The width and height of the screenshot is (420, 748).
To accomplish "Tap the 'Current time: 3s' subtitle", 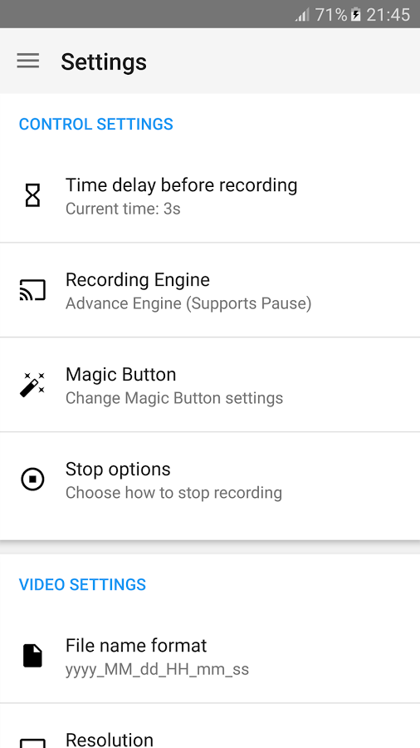I will (123, 209).
